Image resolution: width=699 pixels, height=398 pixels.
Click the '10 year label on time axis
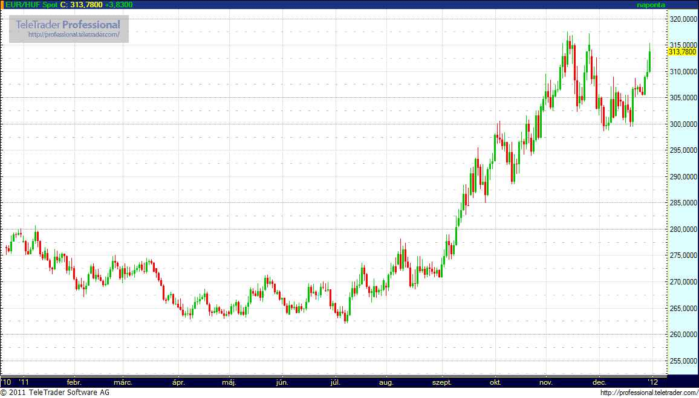6,382
